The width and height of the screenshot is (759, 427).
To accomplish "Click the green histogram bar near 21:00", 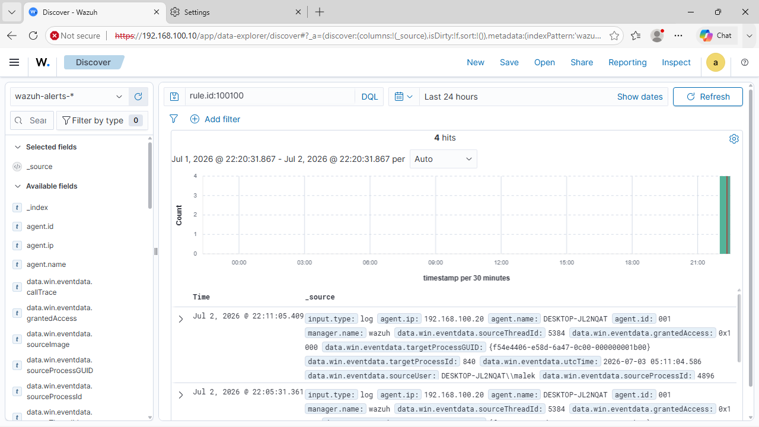I will 725,215.
